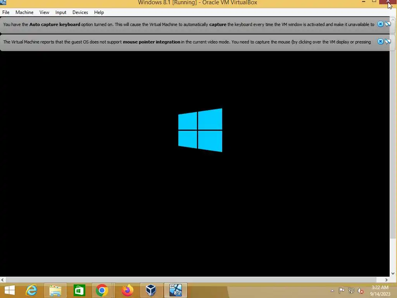
Task: Launch Firefox from taskbar
Action: pyautogui.click(x=127, y=290)
